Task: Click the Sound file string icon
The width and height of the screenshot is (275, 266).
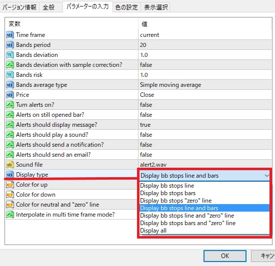Action: pos(10,165)
